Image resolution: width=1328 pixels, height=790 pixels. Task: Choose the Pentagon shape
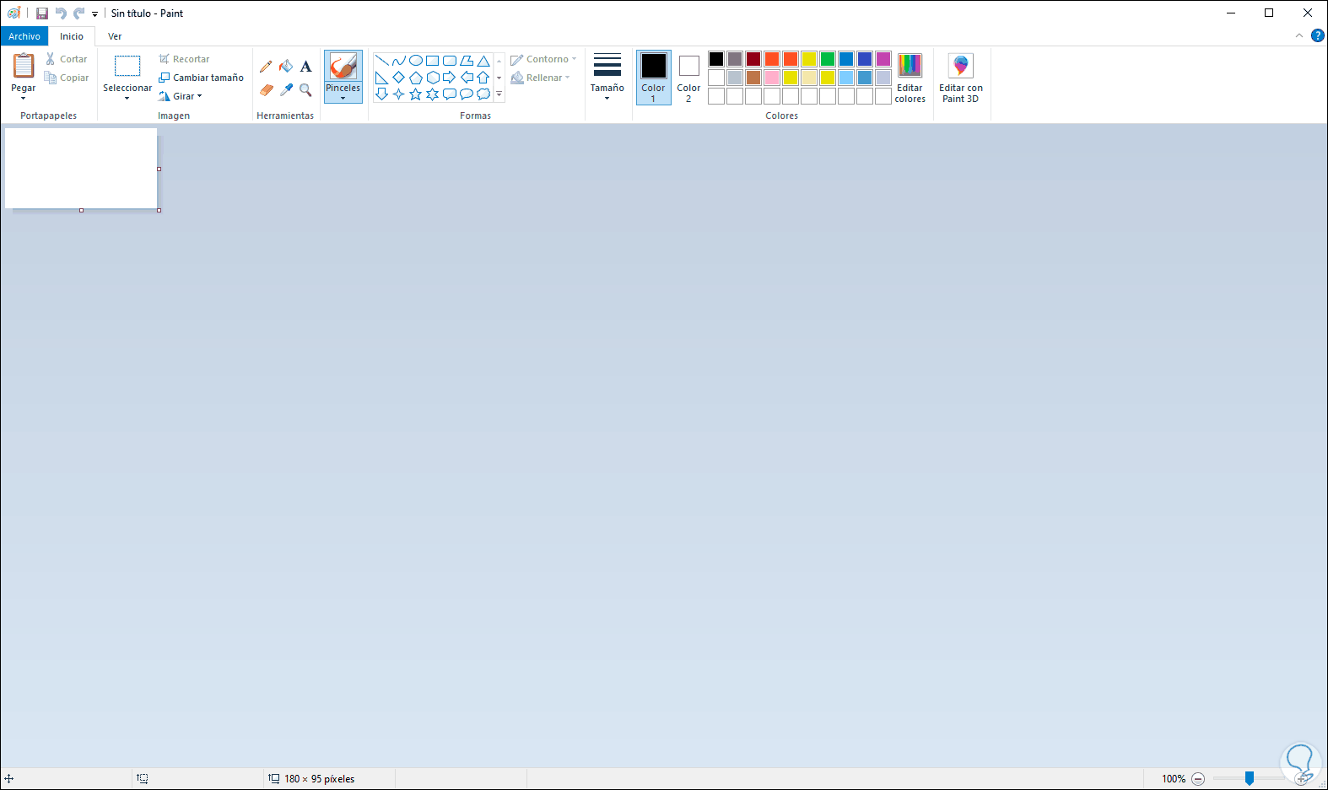click(416, 78)
